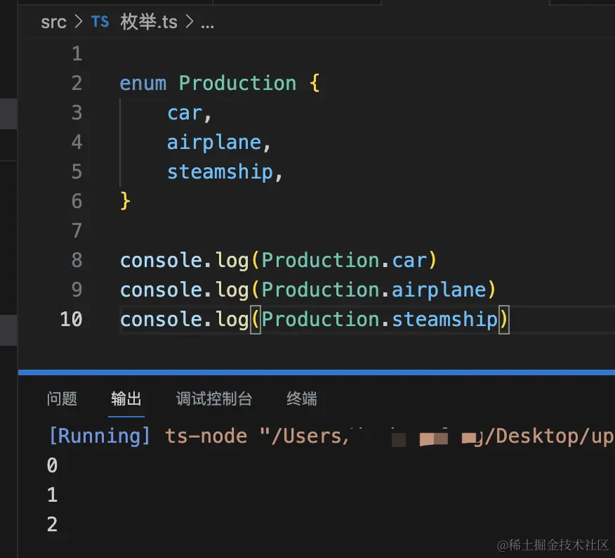Click the highlighted closing parenthesis on line 10
Image resolution: width=615 pixels, height=558 pixels.
point(504,319)
